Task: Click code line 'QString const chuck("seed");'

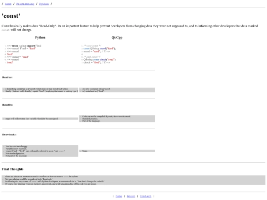Action: coord(100,60)
